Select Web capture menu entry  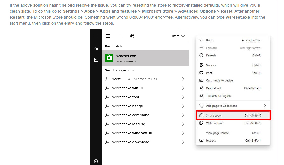(233, 123)
